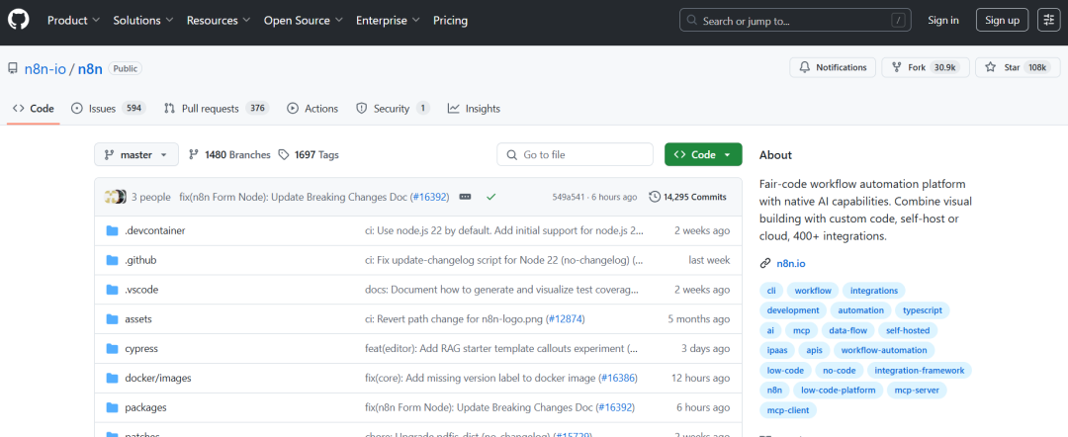Open the docker/images folder
This screenshot has width=1068, height=437.
point(158,378)
